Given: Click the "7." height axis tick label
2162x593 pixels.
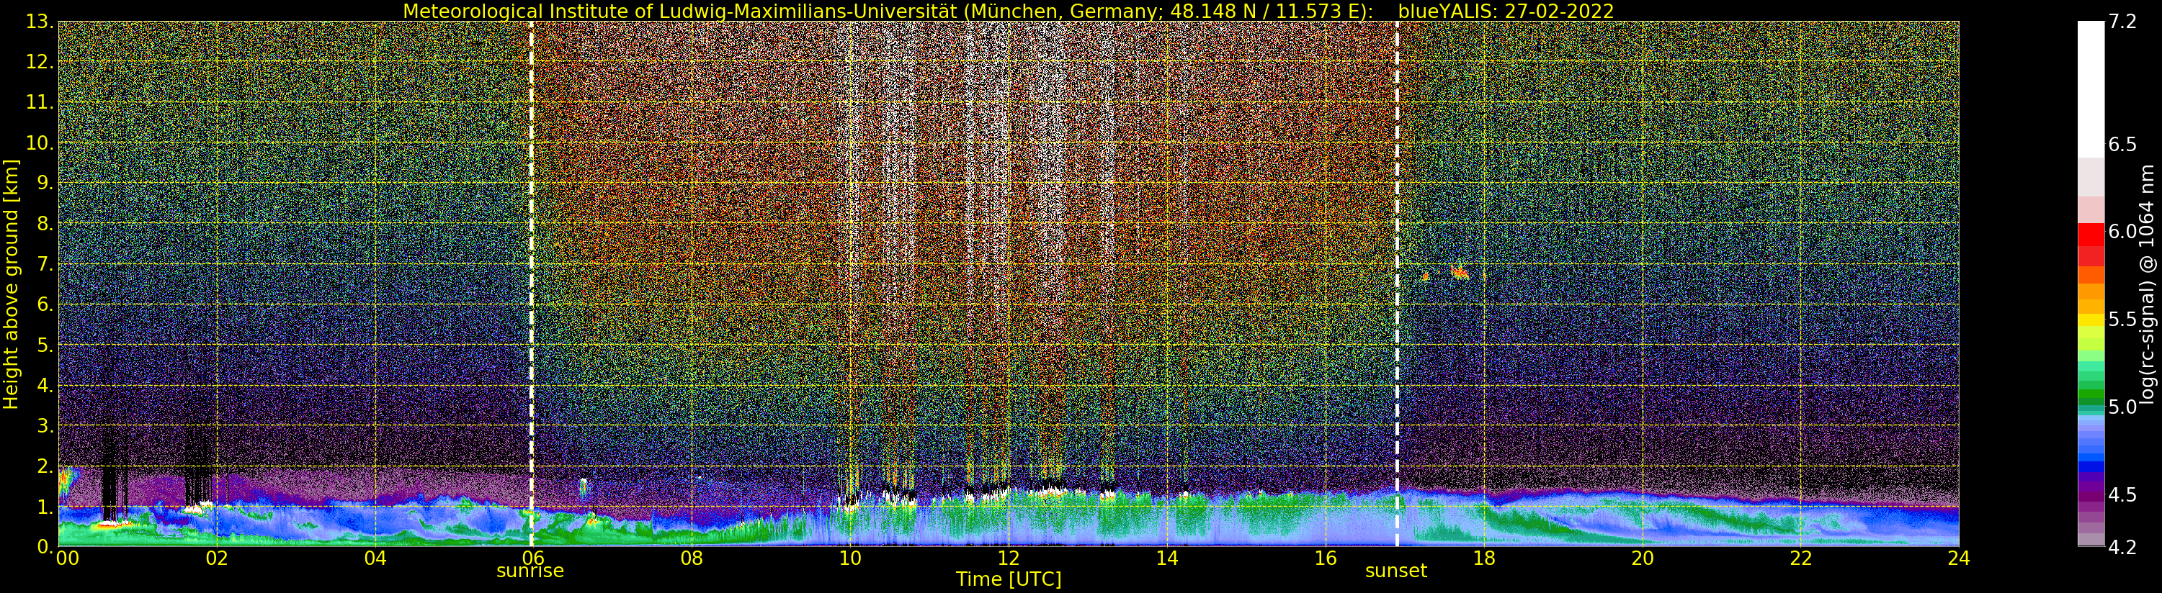Looking at the screenshot, I should 45,264.
